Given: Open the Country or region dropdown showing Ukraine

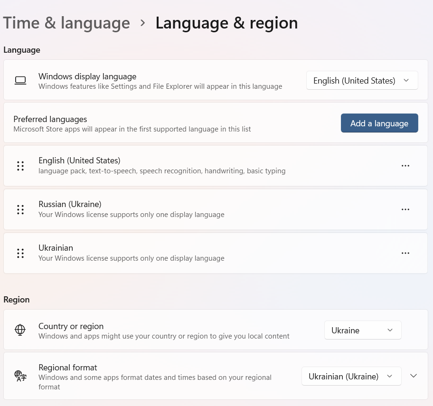Looking at the screenshot, I should click(363, 330).
